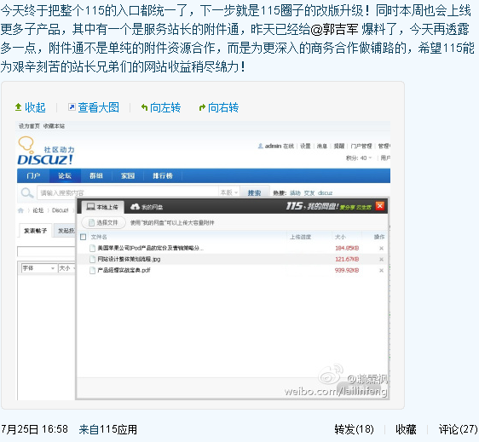Viewport: 479px width, 442px height.
Task: Switch to the 本地上传 tab
Action: pos(102,207)
